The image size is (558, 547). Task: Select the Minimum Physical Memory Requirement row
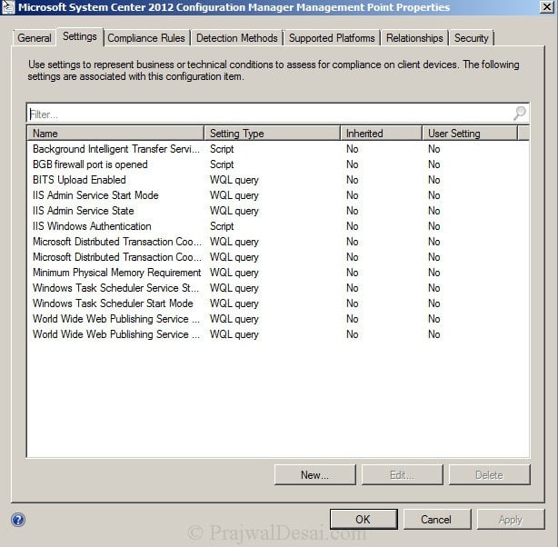277,273
